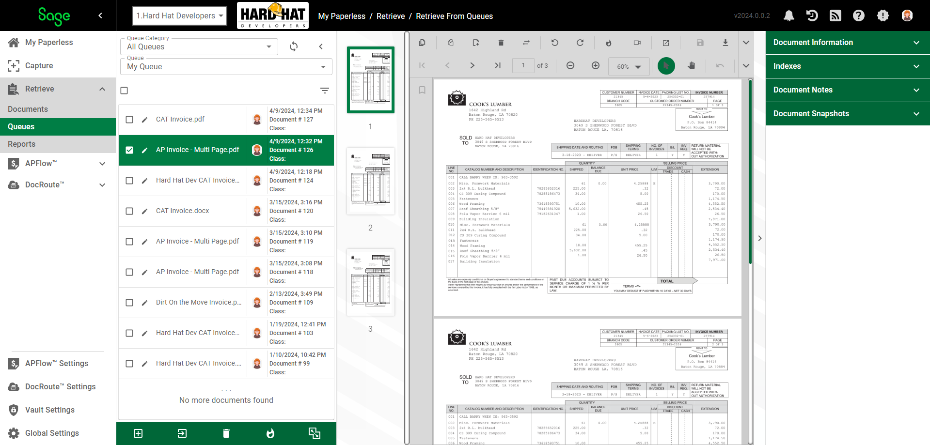Viewport: 930px width, 445px height.
Task: Open the queue list filter icon
Action: coord(325,91)
